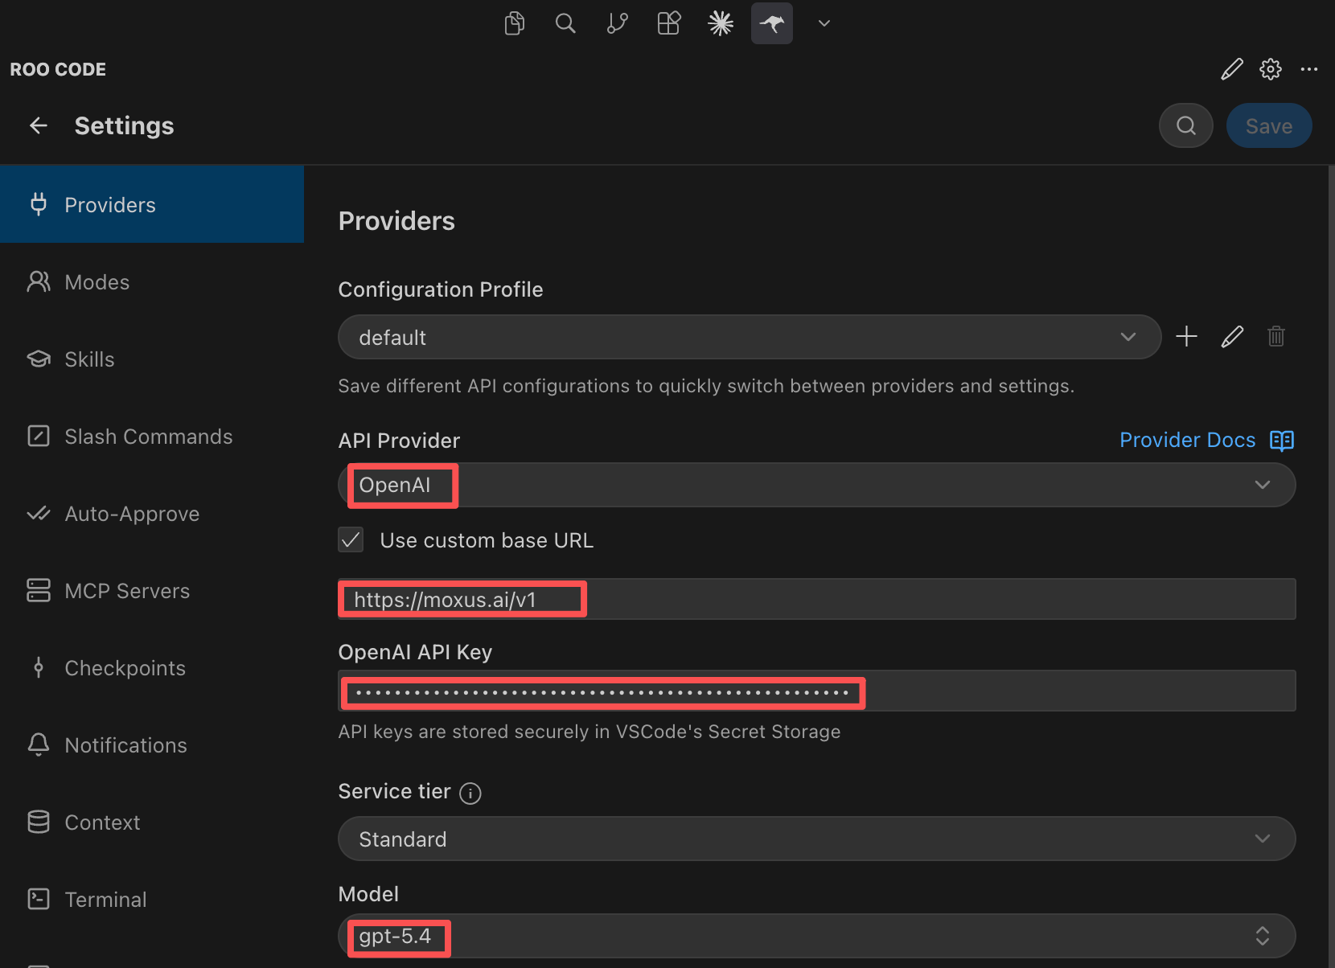Open the Terminal settings tab
This screenshot has width=1335, height=968.
coord(152,899)
